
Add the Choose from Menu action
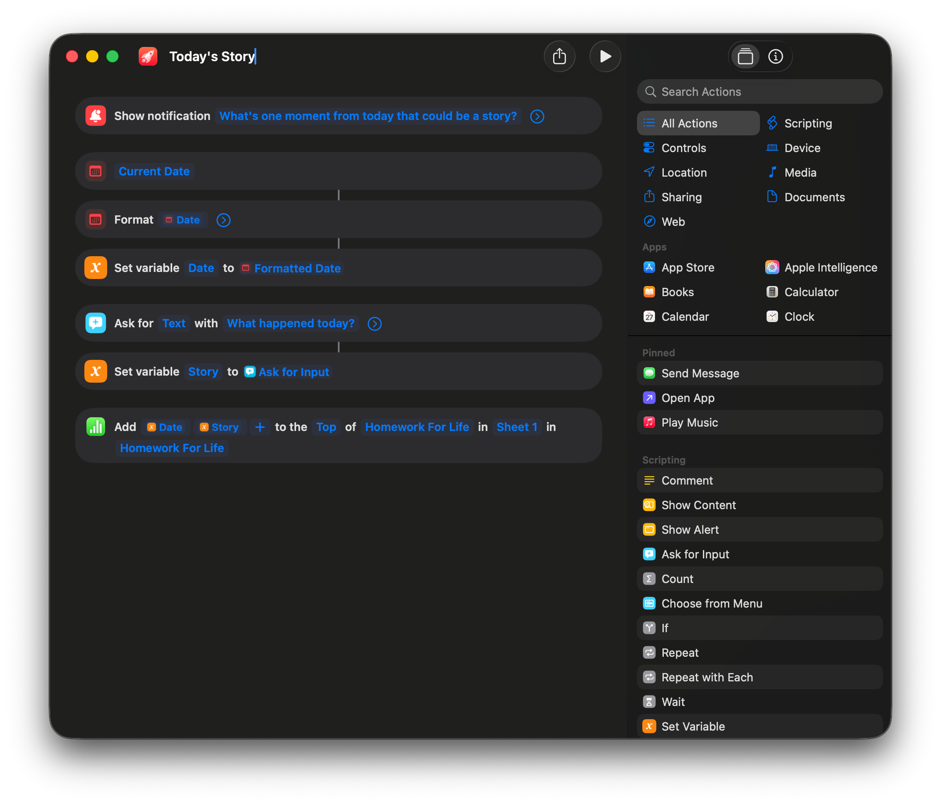click(711, 603)
